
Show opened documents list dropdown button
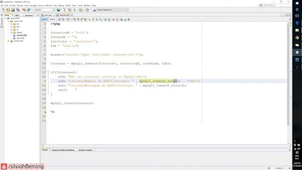coord(287,15)
